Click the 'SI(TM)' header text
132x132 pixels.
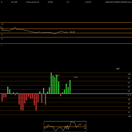[50, 2]
